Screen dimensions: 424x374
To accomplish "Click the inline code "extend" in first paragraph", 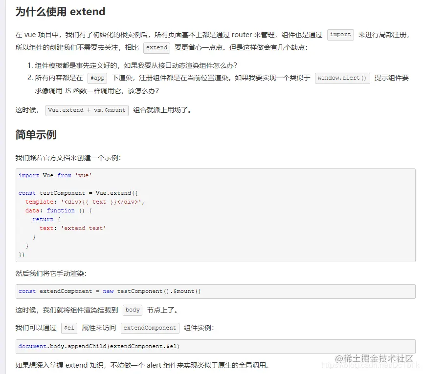I will (x=157, y=47).
